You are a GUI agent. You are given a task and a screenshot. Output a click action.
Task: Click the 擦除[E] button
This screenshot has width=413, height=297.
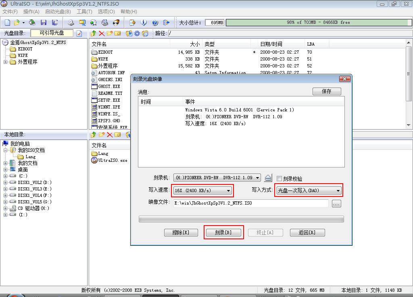tap(181, 232)
